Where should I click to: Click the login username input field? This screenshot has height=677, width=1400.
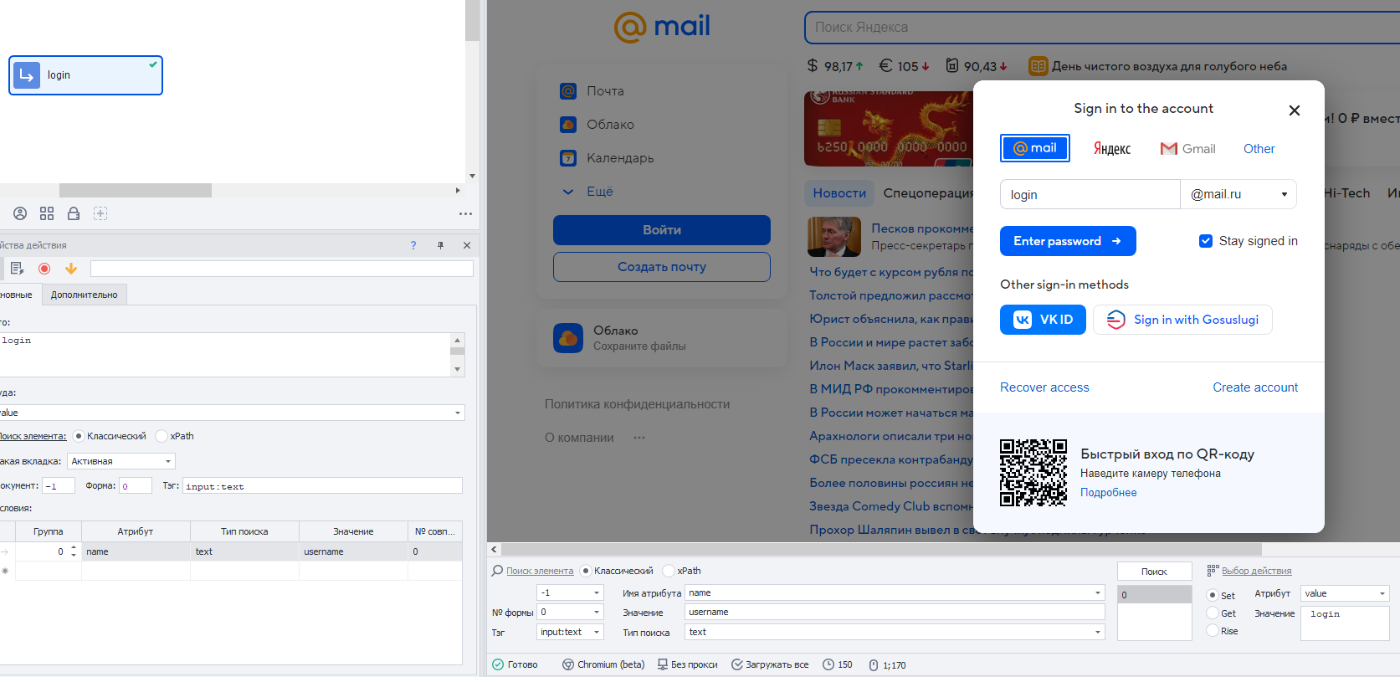[1090, 194]
